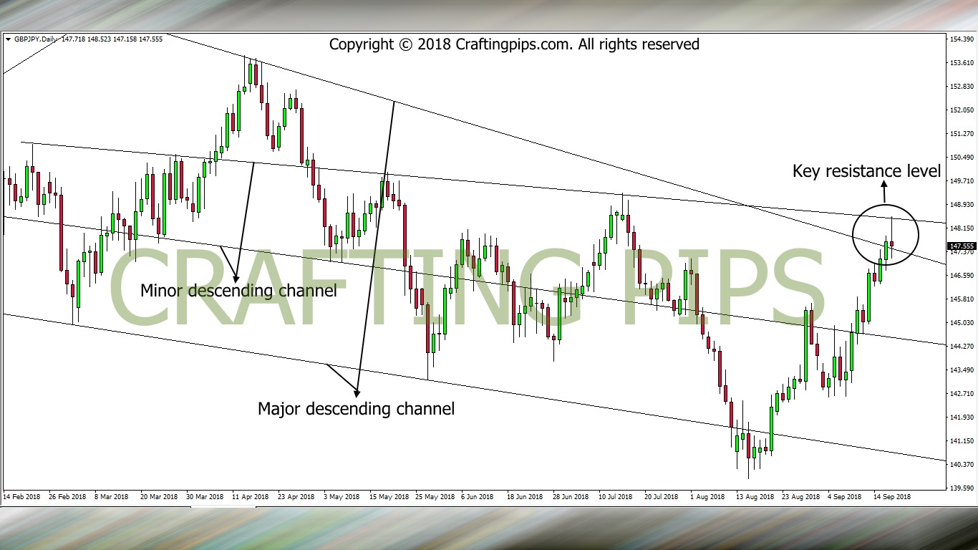The width and height of the screenshot is (978, 550).
Task: Click the 6 Jun 2018 date label
Action: pos(478,496)
